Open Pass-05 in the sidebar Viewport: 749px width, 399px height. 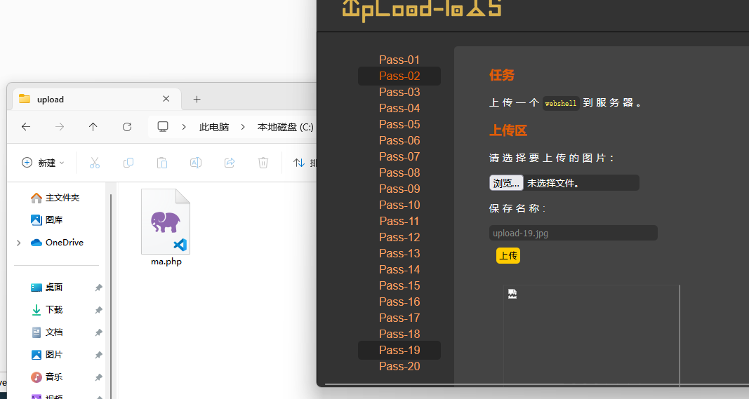pos(399,124)
